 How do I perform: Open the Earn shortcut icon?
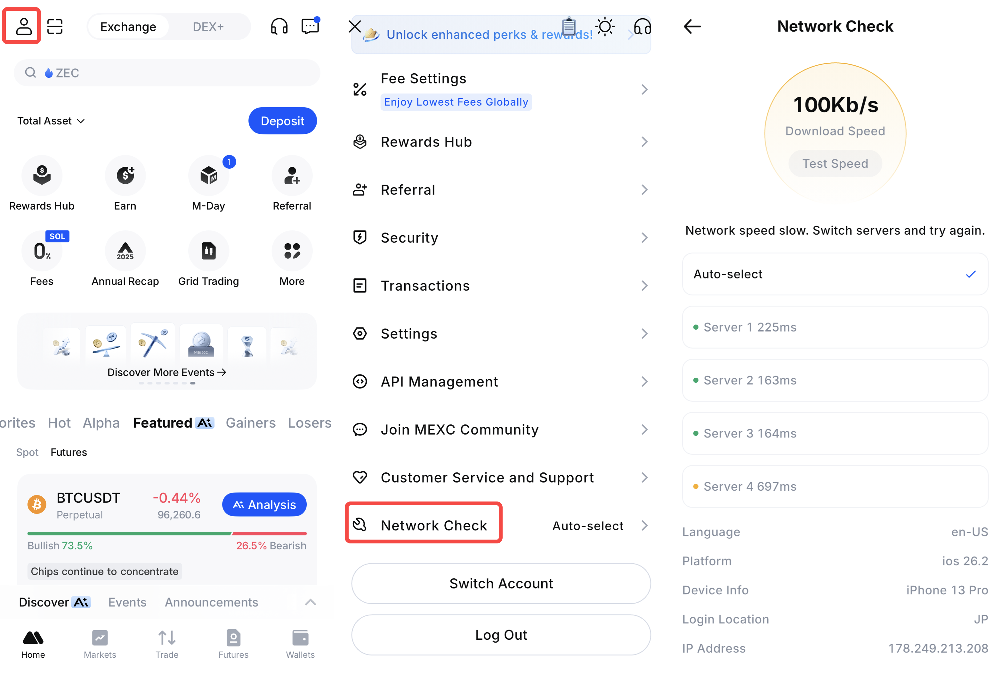point(125,175)
